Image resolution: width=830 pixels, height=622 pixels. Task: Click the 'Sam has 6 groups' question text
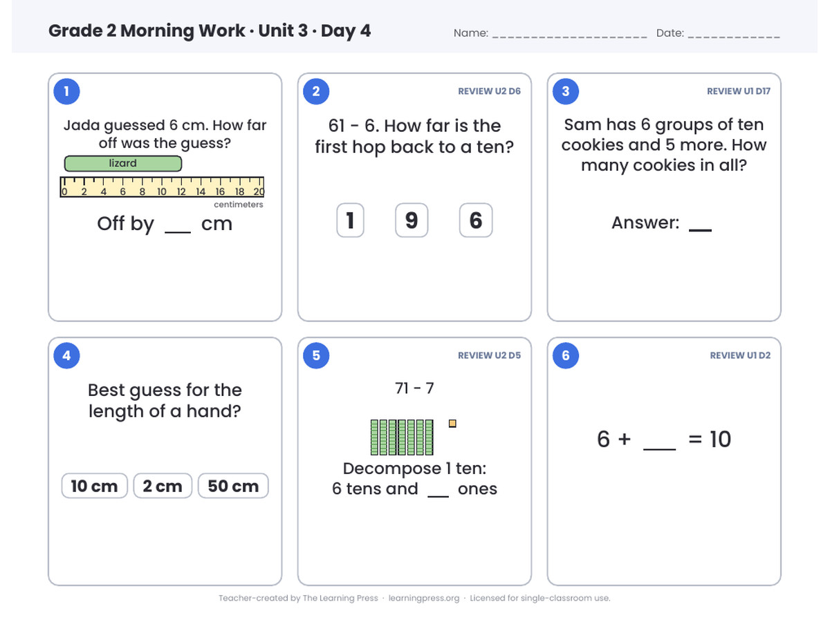(x=664, y=145)
